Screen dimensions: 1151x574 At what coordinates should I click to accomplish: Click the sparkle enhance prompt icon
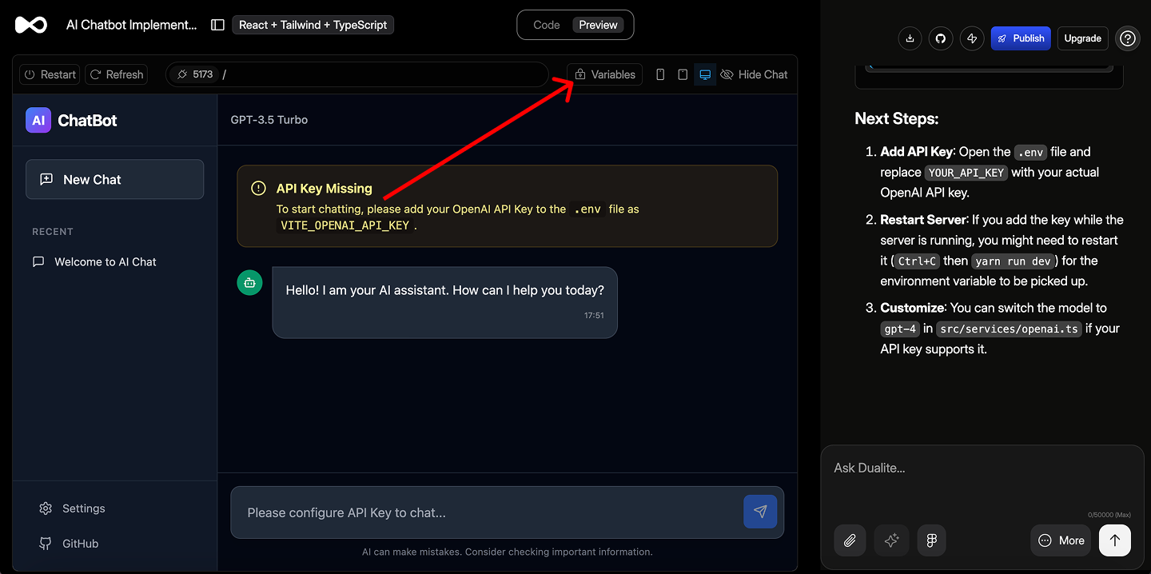point(892,540)
